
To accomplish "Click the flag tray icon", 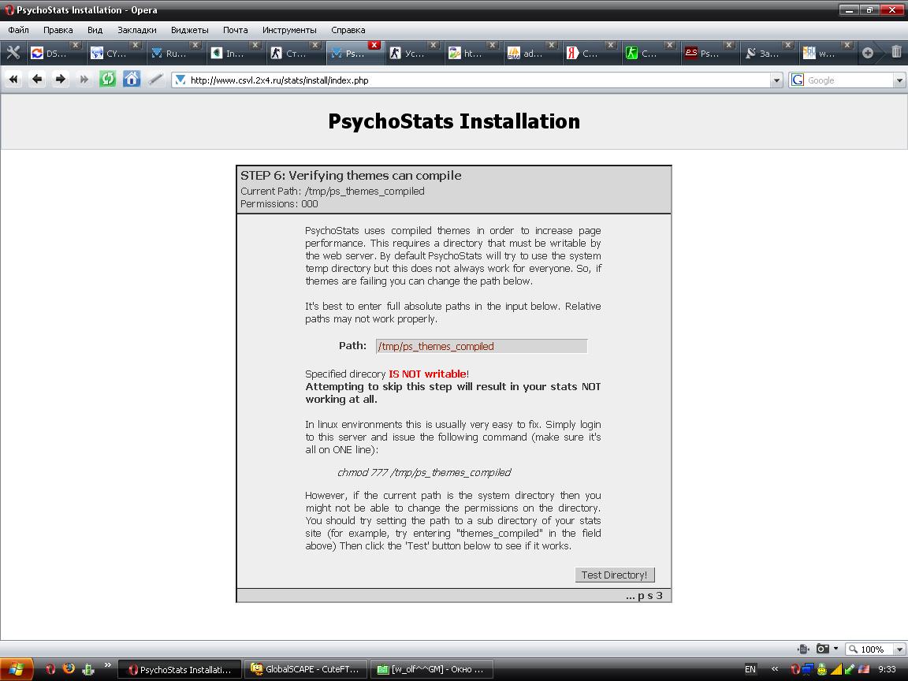I will click(863, 669).
